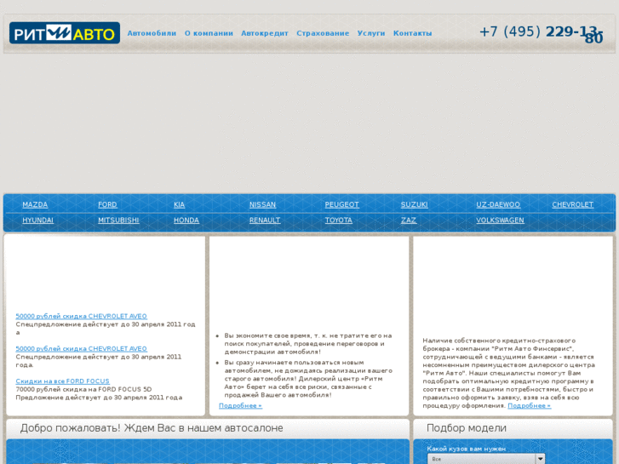Select the MITSUBISHI brand link
The image size is (619, 464).
click(x=118, y=221)
